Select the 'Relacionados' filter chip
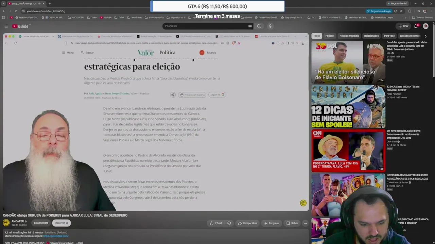 (x=371, y=36)
